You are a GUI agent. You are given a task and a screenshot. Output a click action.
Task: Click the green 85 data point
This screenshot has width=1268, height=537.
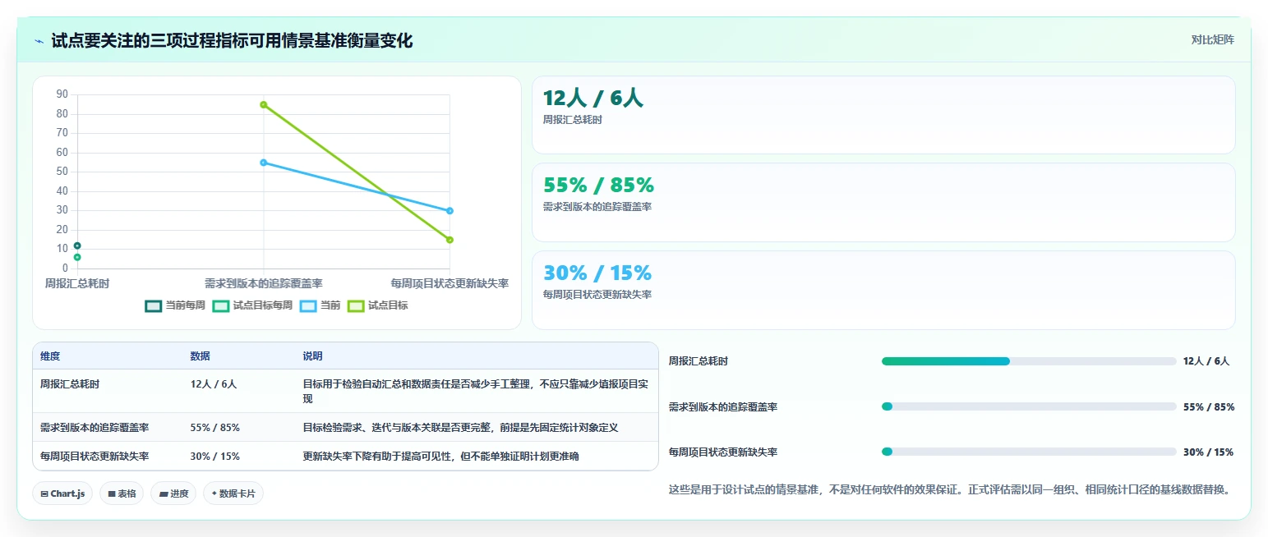tap(264, 104)
